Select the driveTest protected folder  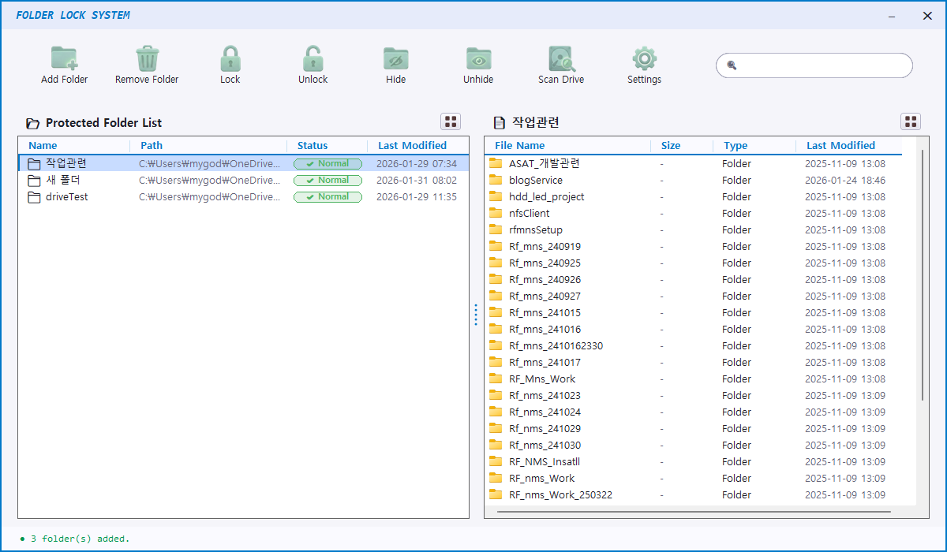tap(244, 196)
